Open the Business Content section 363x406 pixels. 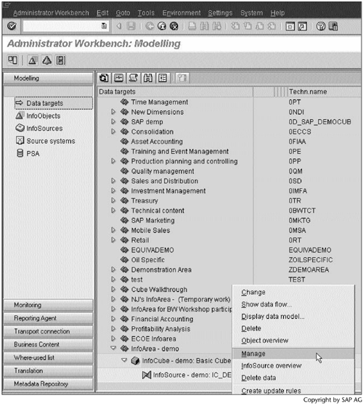48,344
